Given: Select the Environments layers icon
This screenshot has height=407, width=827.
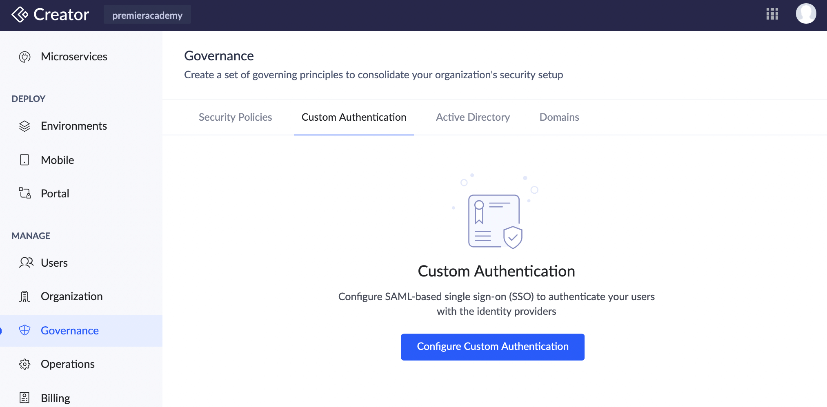Looking at the screenshot, I should (25, 126).
